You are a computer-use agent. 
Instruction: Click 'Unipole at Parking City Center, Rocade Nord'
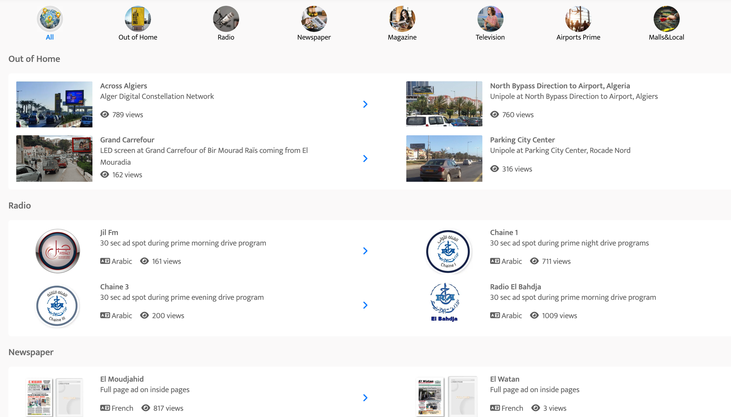(x=560, y=150)
